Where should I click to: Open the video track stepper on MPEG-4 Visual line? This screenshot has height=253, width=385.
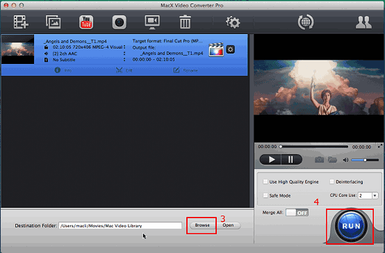124,47
